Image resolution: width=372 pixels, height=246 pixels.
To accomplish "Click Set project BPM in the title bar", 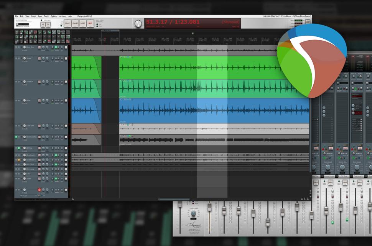I will coord(85,17).
